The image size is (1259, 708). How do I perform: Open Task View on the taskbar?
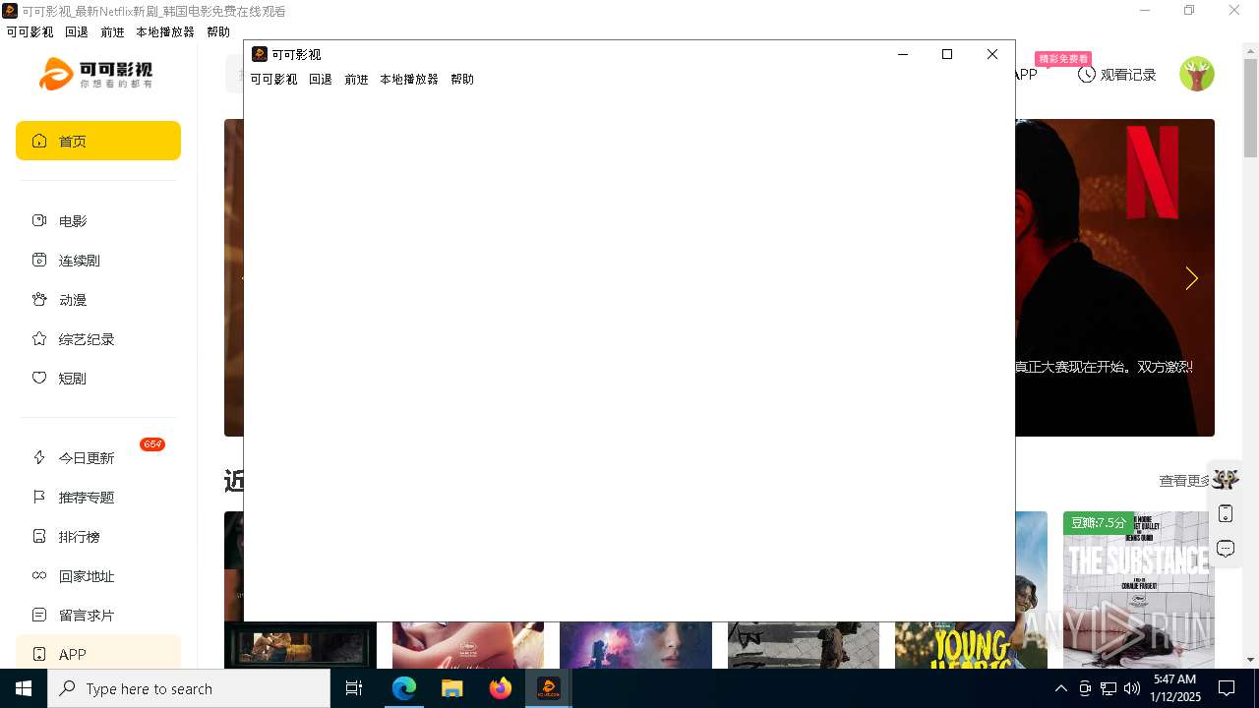pos(354,688)
